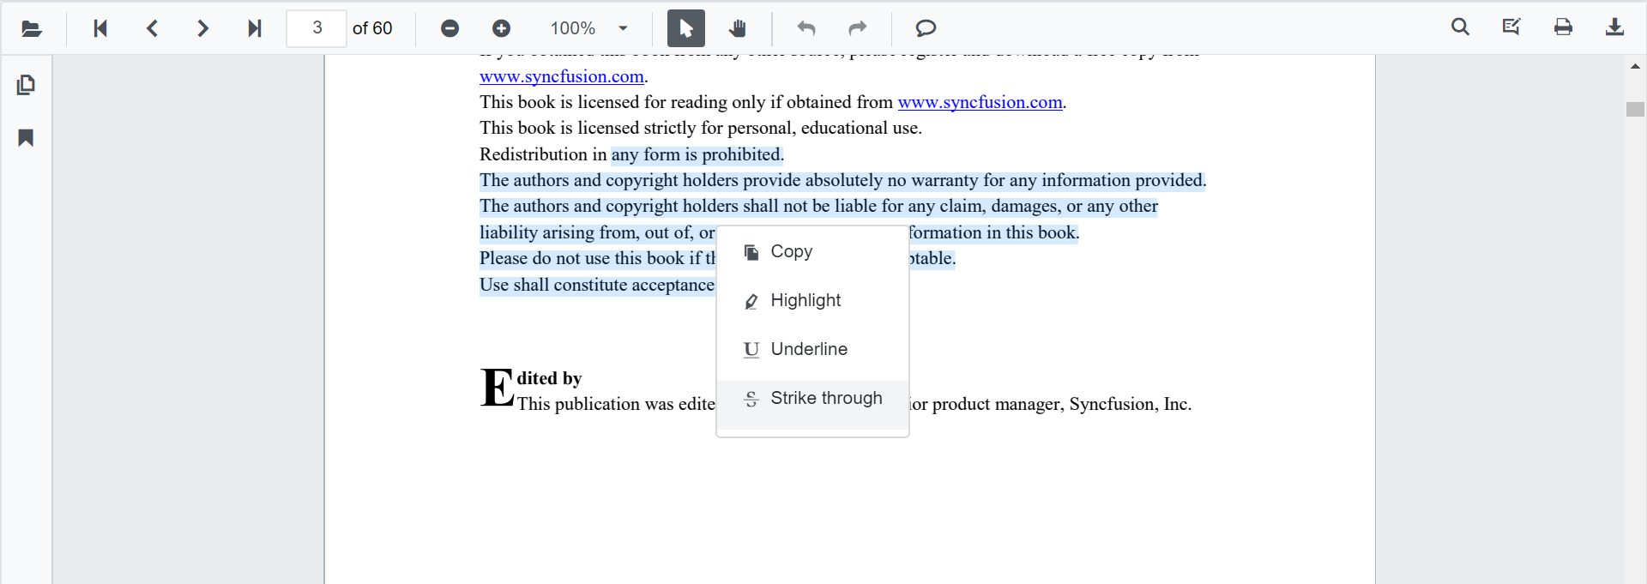Click the current page number field
This screenshot has height=584, width=1647.
click(317, 28)
